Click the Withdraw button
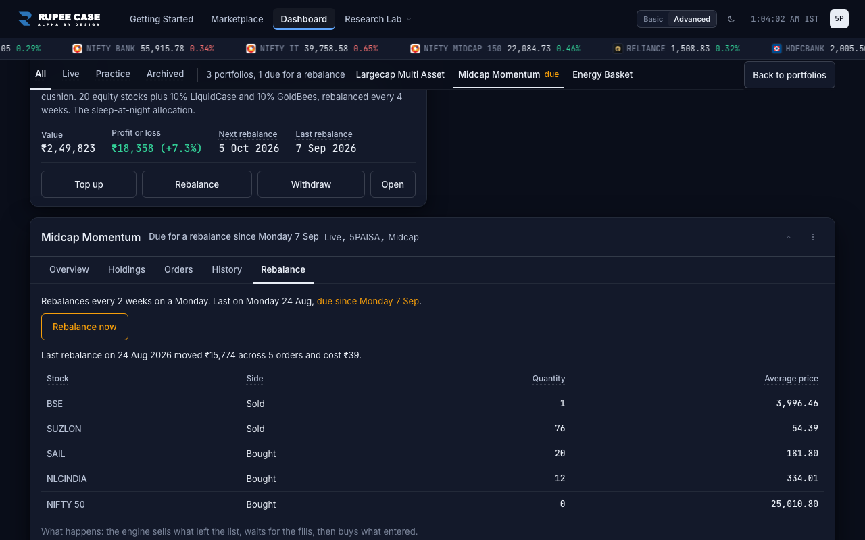The height and width of the screenshot is (540, 865). [x=311, y=184]
